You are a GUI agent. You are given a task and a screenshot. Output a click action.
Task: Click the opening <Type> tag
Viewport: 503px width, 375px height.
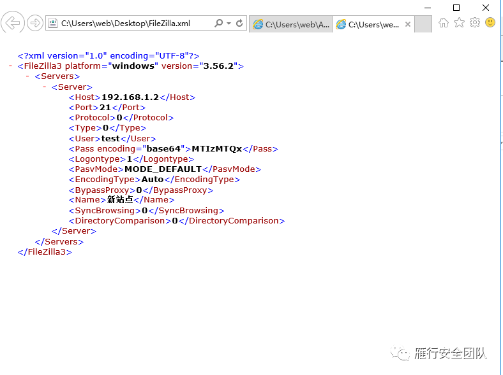(x=85, y=128)
